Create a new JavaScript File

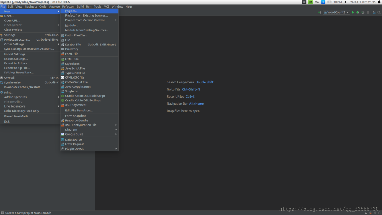(x=89, y=68)
